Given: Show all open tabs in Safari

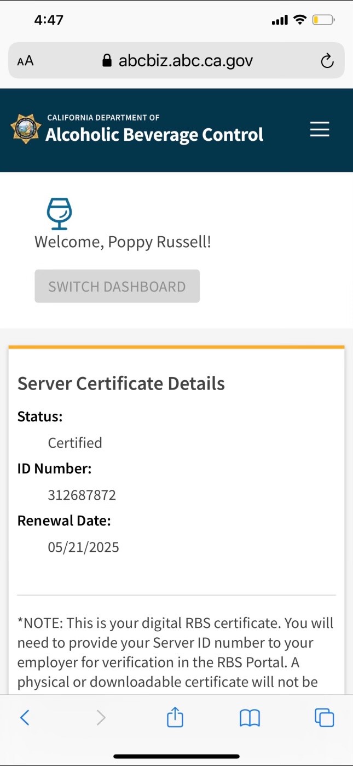Looking at the screenshot, I should point(324,717).
